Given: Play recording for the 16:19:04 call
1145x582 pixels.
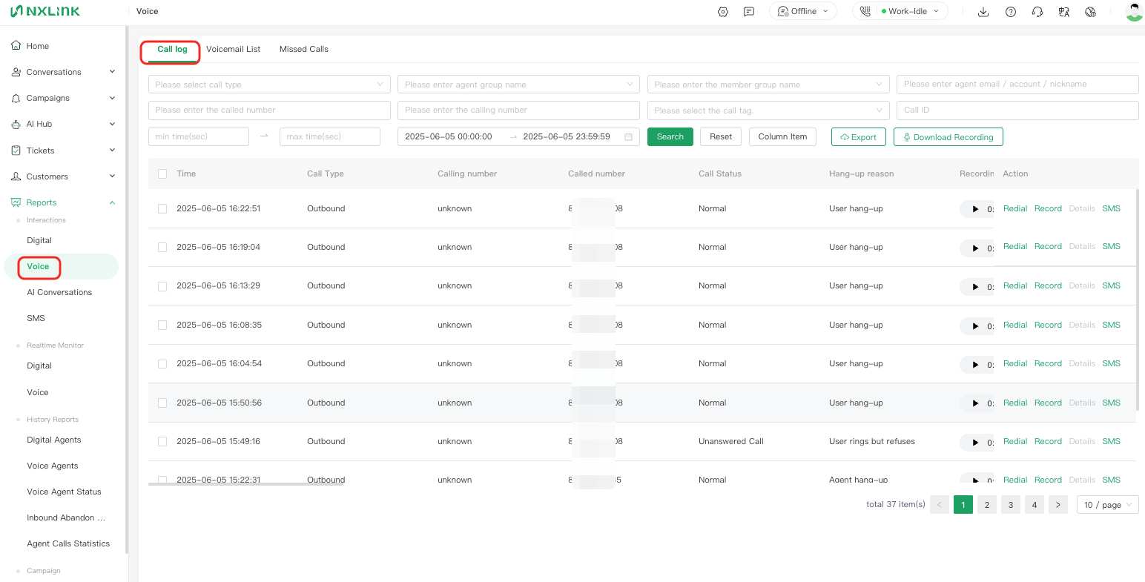Looking at the screenshot, I should coord(975,248).
